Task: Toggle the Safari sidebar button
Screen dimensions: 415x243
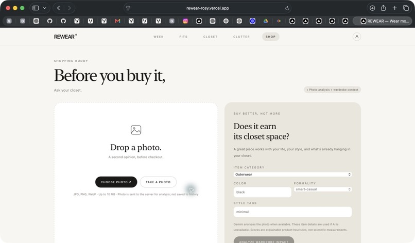Action: point(36,8)
